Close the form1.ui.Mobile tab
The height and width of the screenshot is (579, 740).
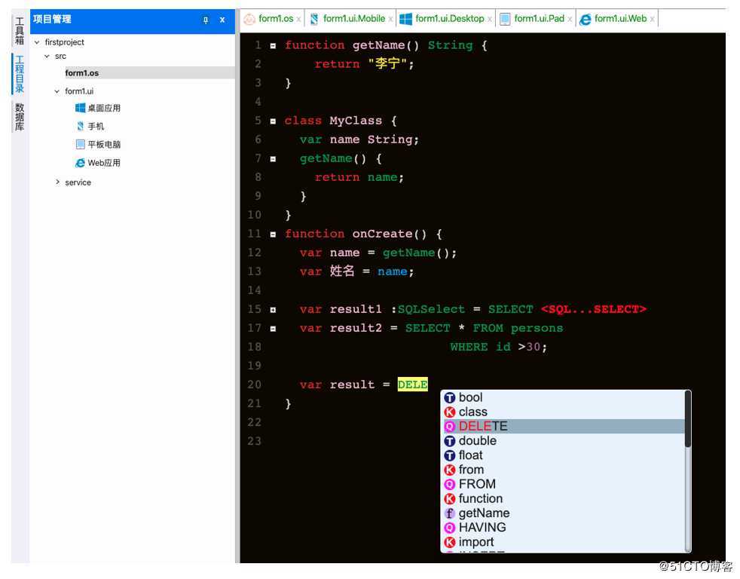tap(391, 20)
